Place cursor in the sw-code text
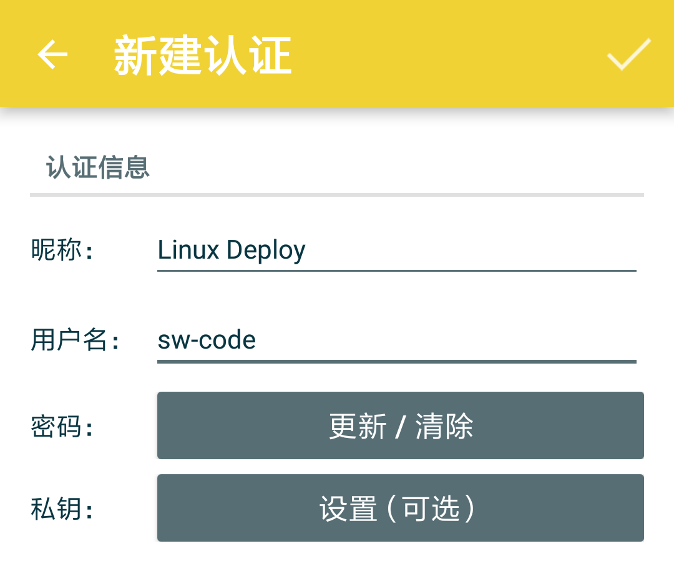674x561 pixels. 207,340
